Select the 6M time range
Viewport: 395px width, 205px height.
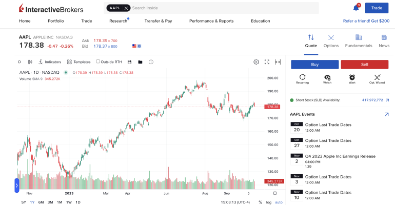coord(41,202)
